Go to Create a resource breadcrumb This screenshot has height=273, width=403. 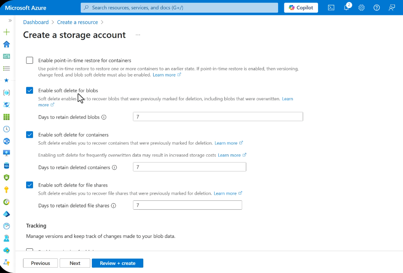point(77,22)
